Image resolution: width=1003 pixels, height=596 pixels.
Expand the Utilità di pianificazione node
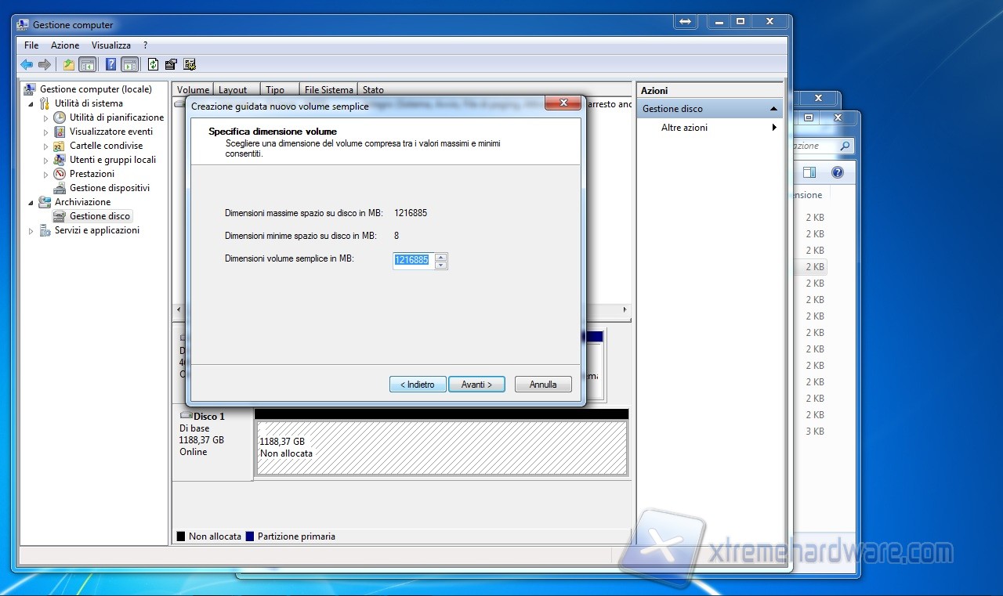coord(46,117)
